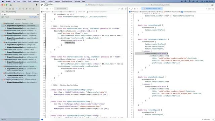Collapse ServicesManager.swift results group

point(2,42)
